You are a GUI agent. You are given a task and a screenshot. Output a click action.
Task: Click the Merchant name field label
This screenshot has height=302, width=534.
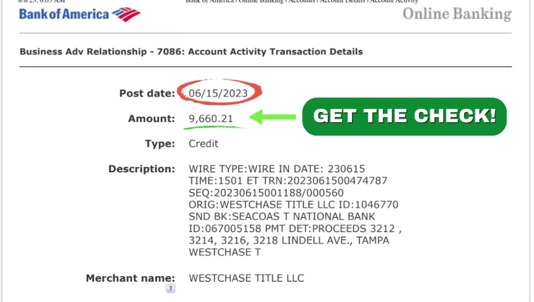point(131,278)
